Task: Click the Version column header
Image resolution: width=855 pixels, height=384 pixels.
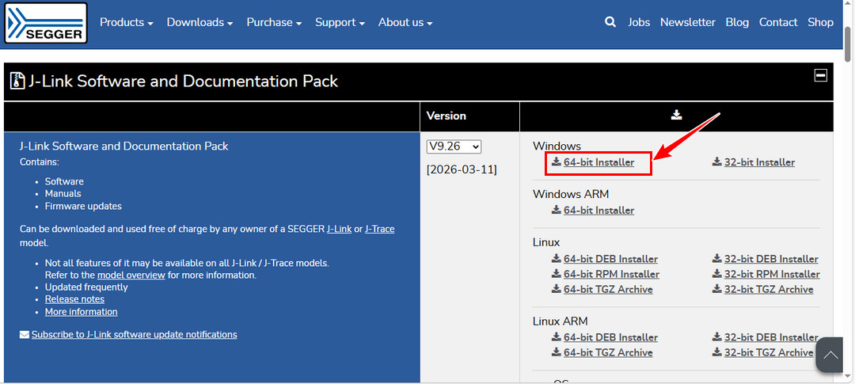Action: click(446, 116)
